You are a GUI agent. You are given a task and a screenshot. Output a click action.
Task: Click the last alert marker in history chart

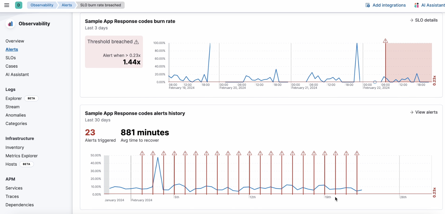pyautogui.click(x=357, y=153)
